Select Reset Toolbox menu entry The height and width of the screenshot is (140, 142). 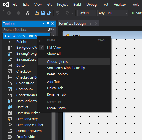[74, 74]
